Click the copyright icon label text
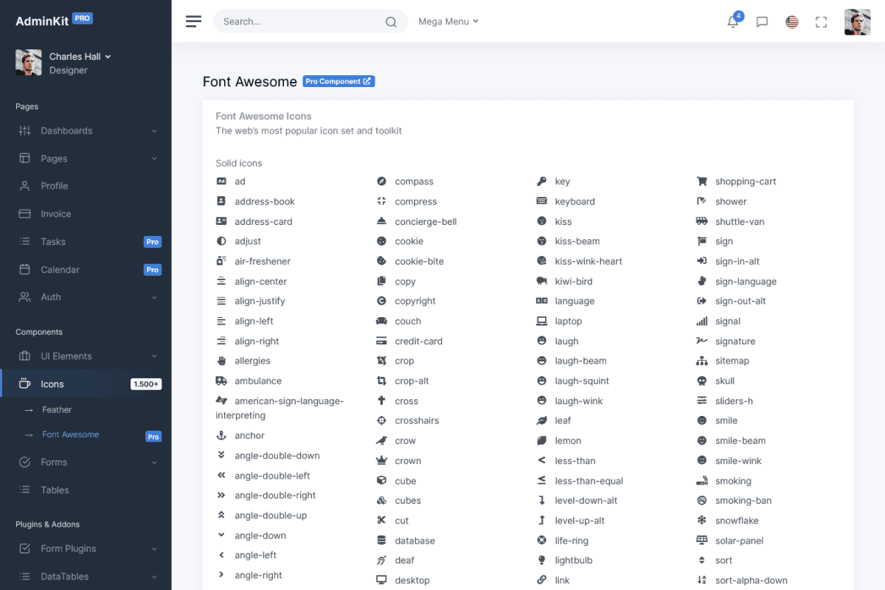Screen dimensions: 885x590 tap(415, 301)
